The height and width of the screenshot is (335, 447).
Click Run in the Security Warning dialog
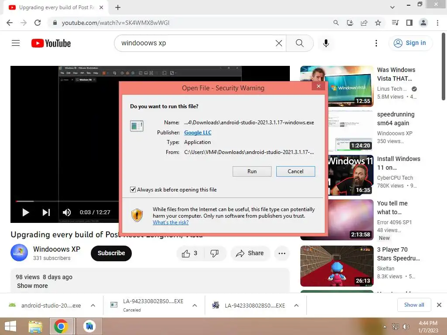(x=252, y=171)
